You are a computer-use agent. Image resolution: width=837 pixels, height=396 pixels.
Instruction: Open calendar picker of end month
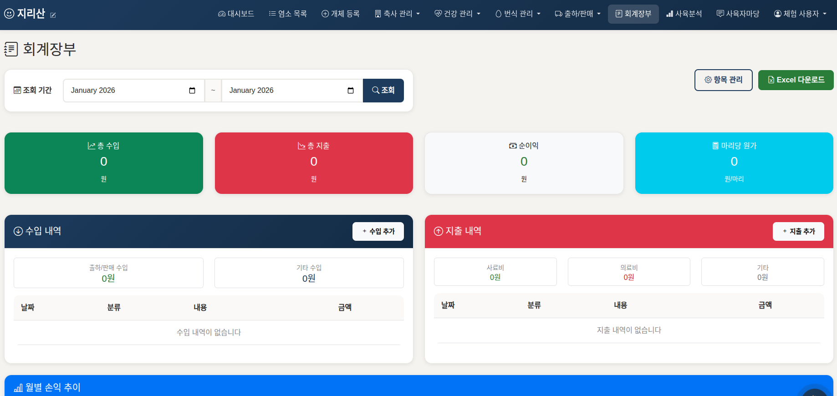[351, 90]
